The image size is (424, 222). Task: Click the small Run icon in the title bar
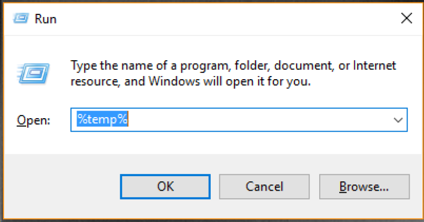point(21,18)
